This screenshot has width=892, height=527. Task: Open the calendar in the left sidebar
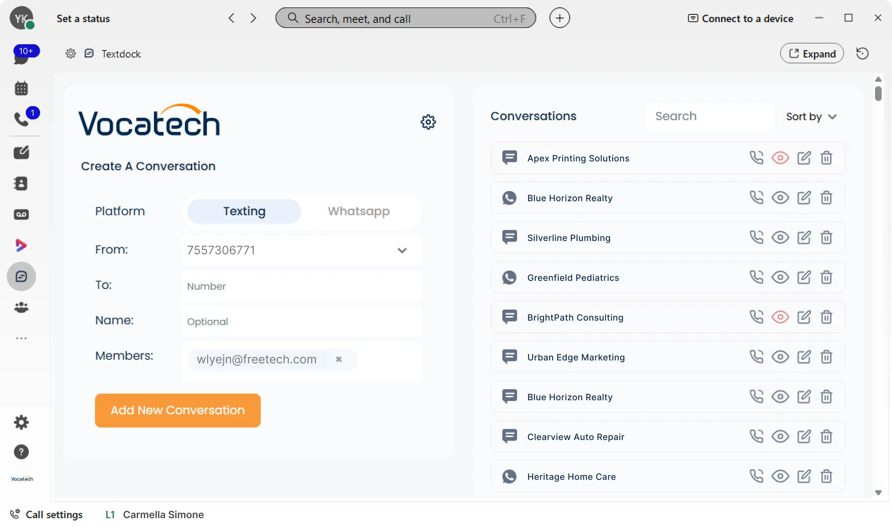pos(21,88)
